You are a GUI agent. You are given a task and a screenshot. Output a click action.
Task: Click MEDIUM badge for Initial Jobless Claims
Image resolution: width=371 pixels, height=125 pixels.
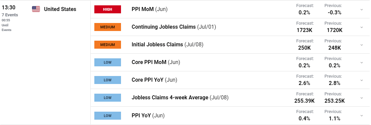click(108, 45)
